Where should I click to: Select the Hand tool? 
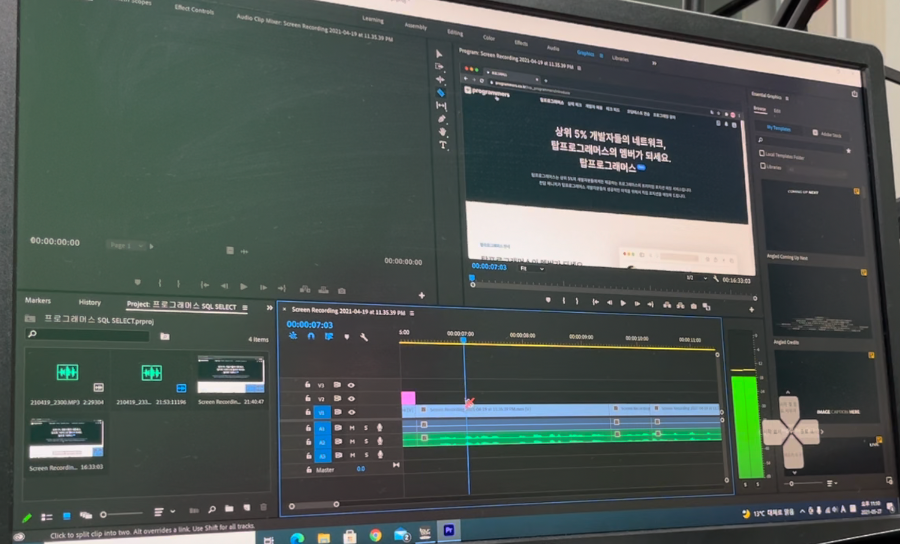(442, 132)
